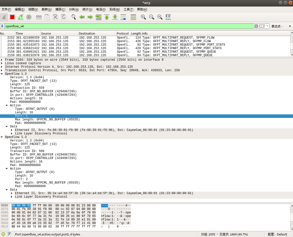293x237 pixels.
Task: Open the 编辑(E) menu
Action: pos(20,9)
